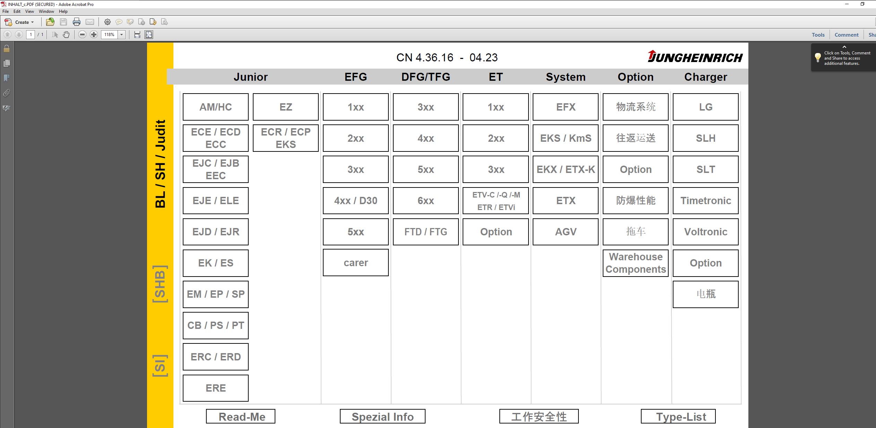Click the Add sticky note icon

[x=119, y=22]
